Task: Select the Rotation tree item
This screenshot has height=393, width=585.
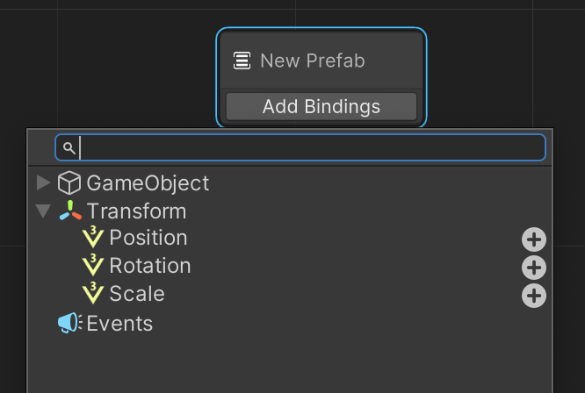Action: (150, 266)
